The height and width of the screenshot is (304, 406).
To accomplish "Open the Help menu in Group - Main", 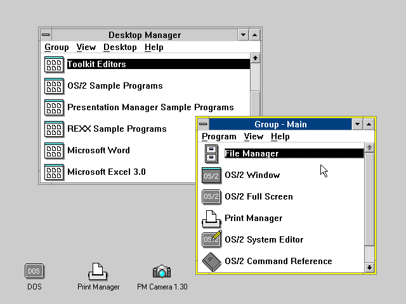I will pos(280,137).
